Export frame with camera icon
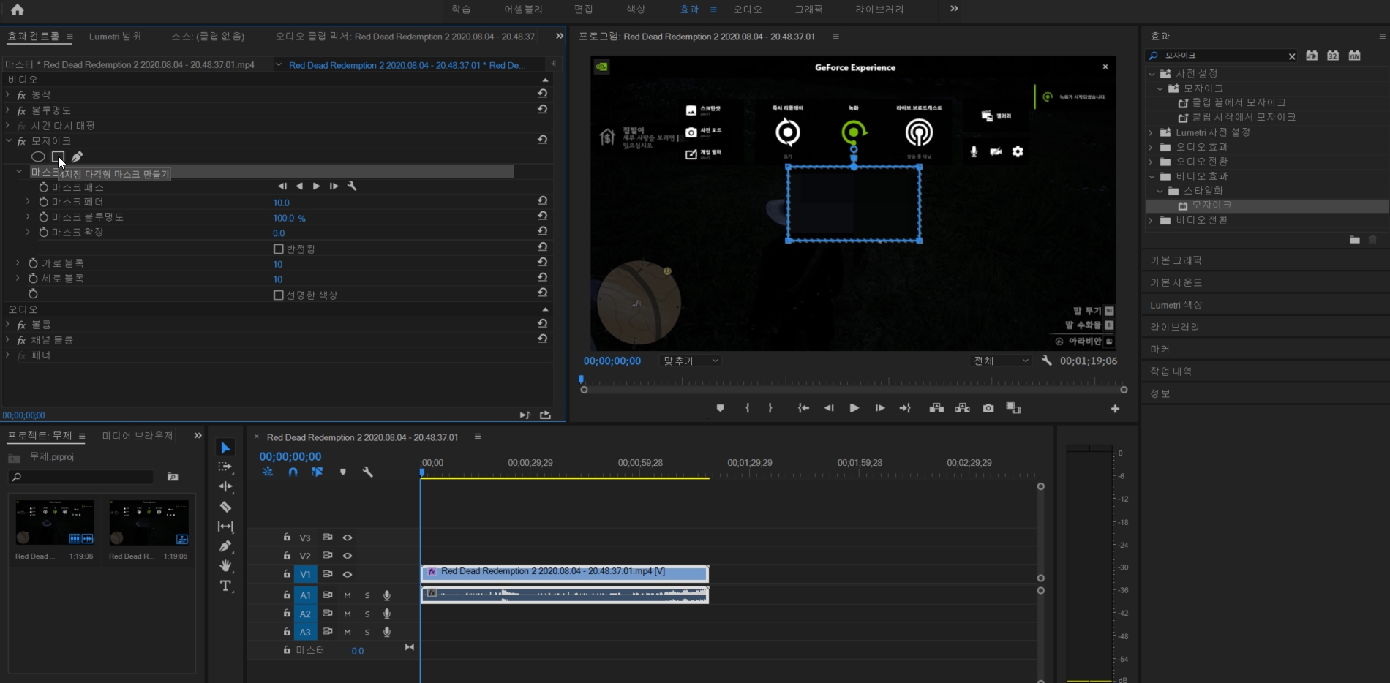The height and width of the screenshot is (683, 1390). [x=988, y=408]
